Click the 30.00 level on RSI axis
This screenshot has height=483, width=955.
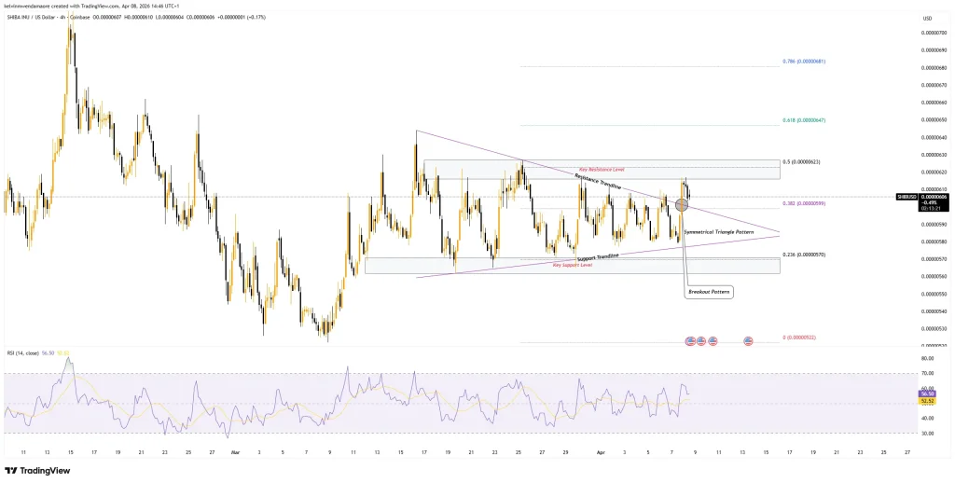click(x=928, y=434)
